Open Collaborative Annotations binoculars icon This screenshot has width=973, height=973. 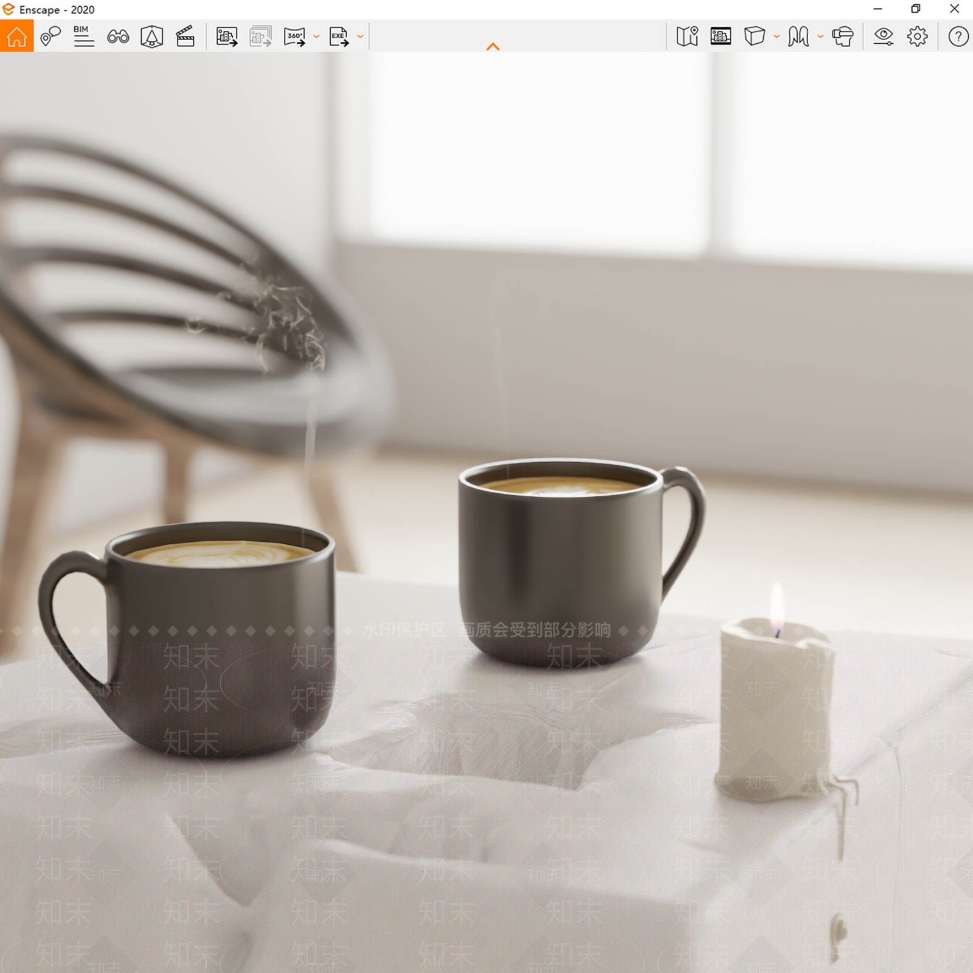tap(118, 36)
